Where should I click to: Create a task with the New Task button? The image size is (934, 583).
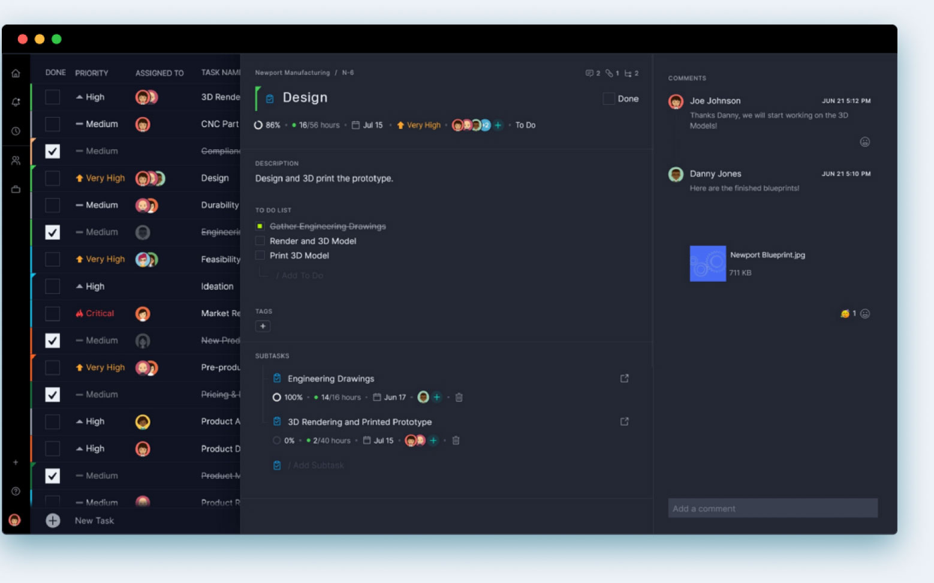coord(52,521)
